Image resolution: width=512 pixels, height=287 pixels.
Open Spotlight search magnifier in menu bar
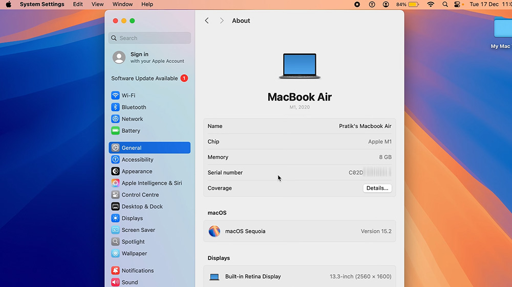(445, 4)
